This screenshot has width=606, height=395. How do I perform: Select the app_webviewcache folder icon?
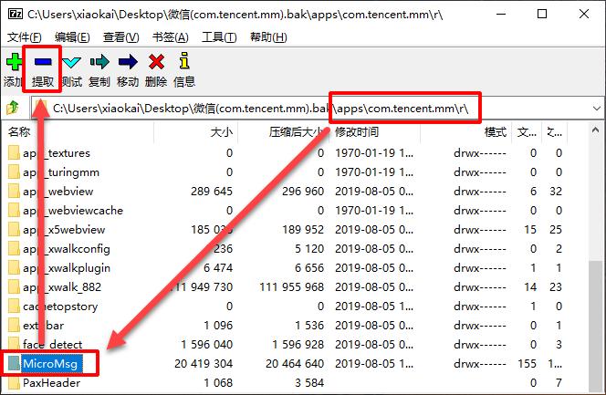pyautogui.click(x=14, y=211)
